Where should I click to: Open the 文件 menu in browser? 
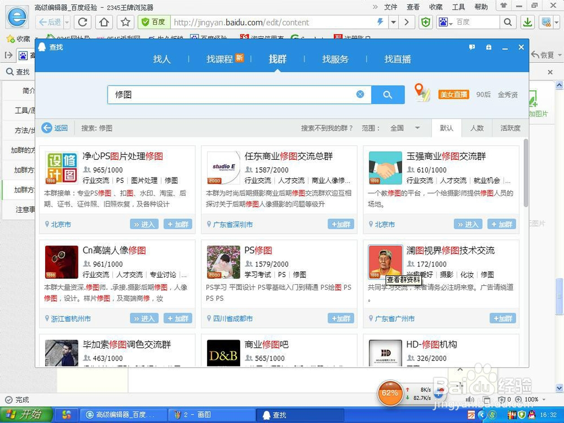391,7
